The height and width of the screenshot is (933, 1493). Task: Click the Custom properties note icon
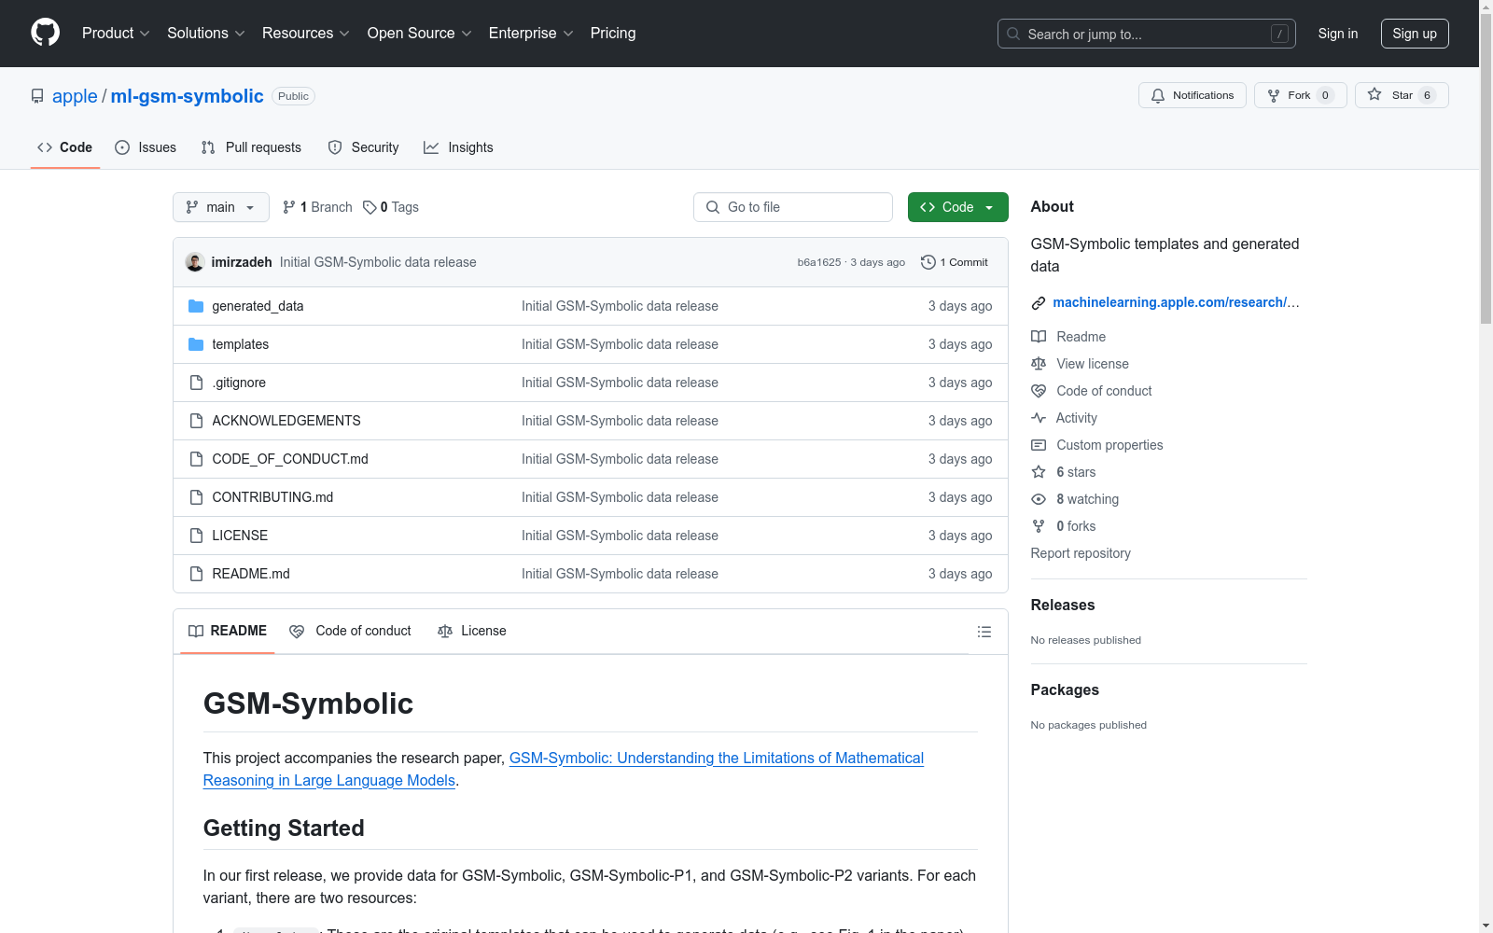point(1039,445)
